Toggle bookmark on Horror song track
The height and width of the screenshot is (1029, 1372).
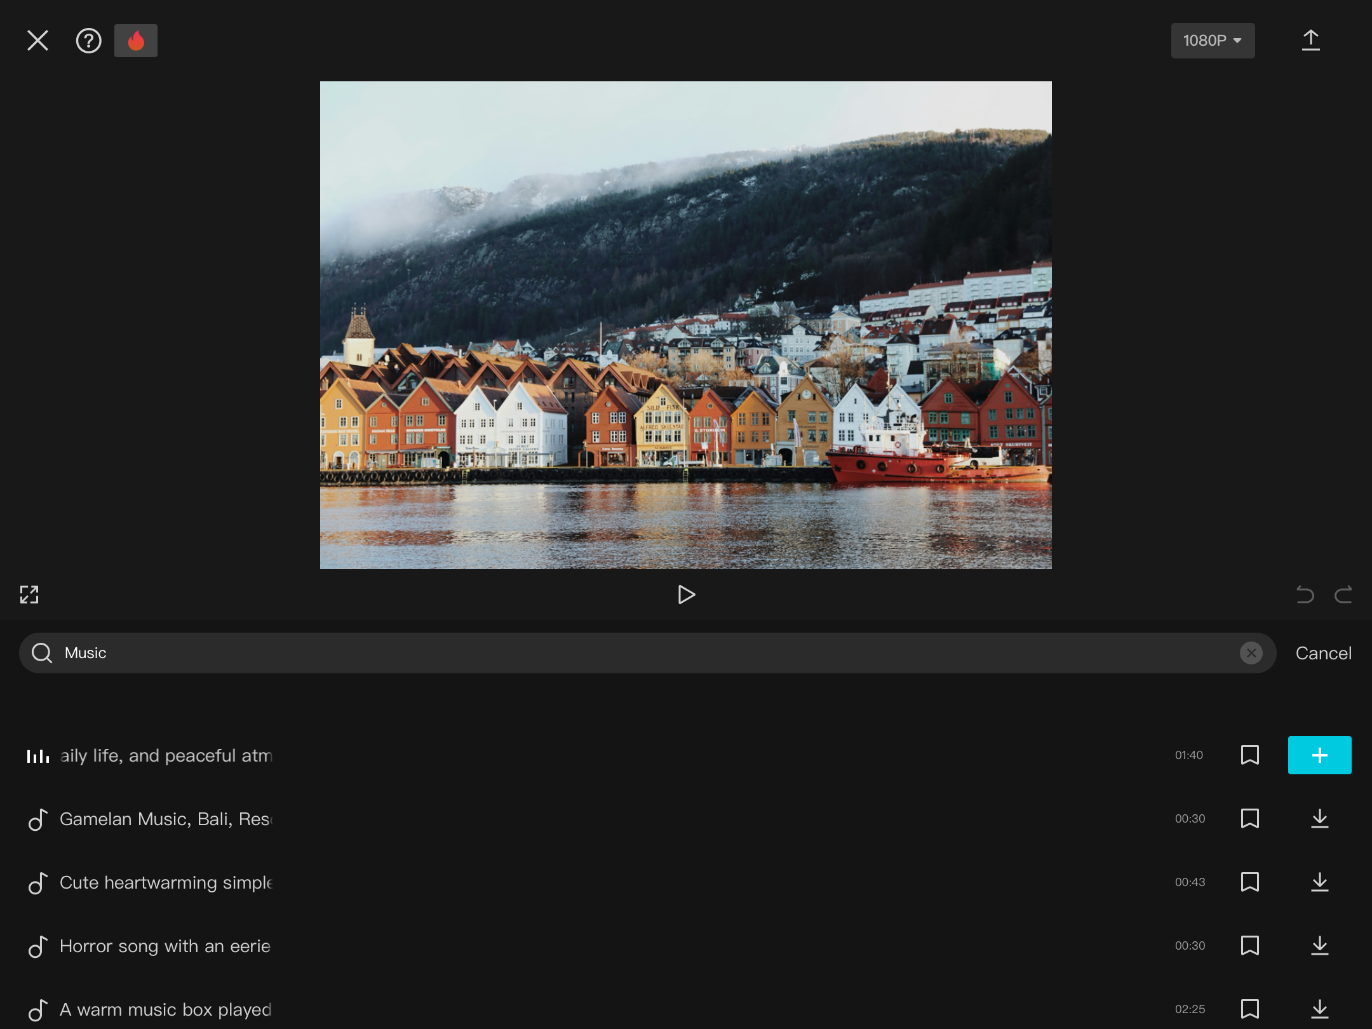coord(1250,945)
